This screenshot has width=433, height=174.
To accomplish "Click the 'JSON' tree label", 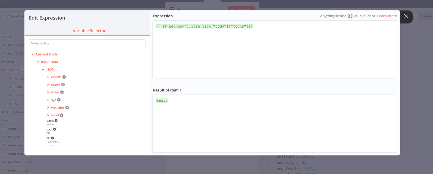I will 50,69.
